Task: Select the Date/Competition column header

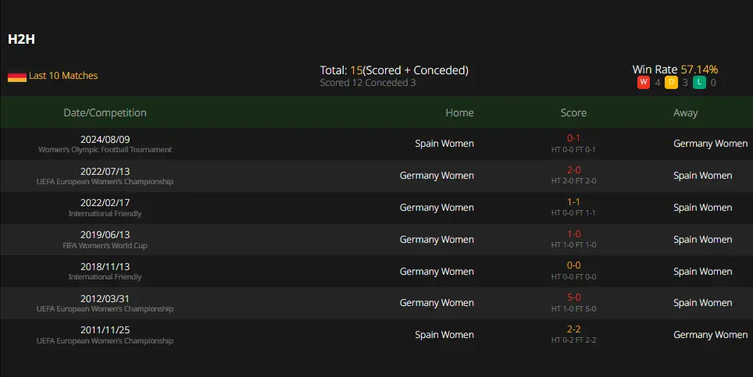Action: point(105,112)
